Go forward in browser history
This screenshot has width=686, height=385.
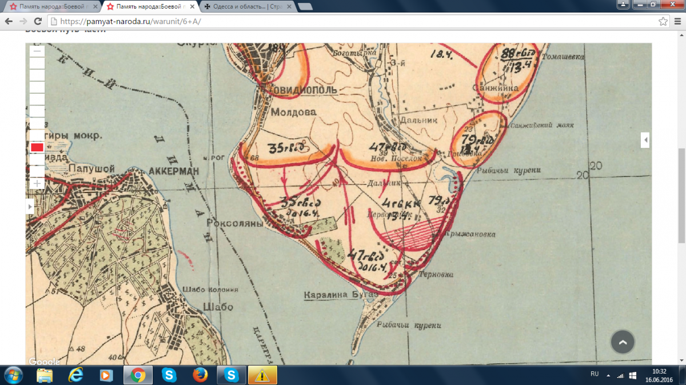click(x=23, y=21)
